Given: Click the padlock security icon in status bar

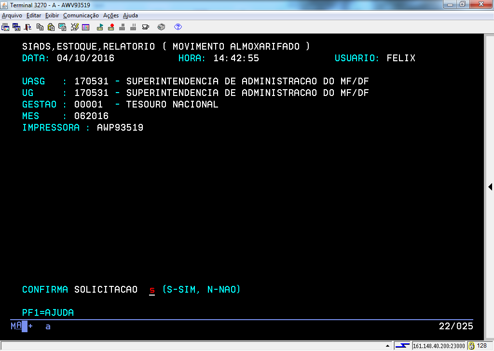Looking at the screenshot, I should 472,346.
